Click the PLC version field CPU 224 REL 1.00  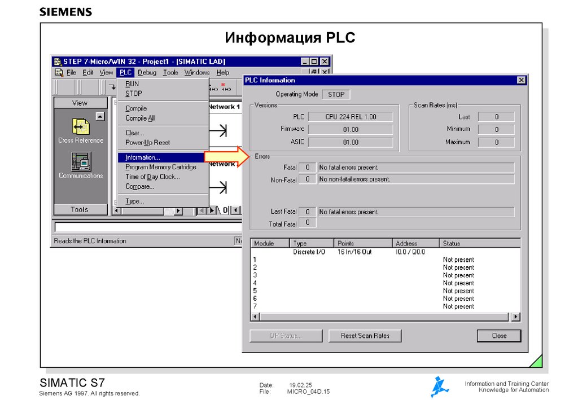click(351, 117)
